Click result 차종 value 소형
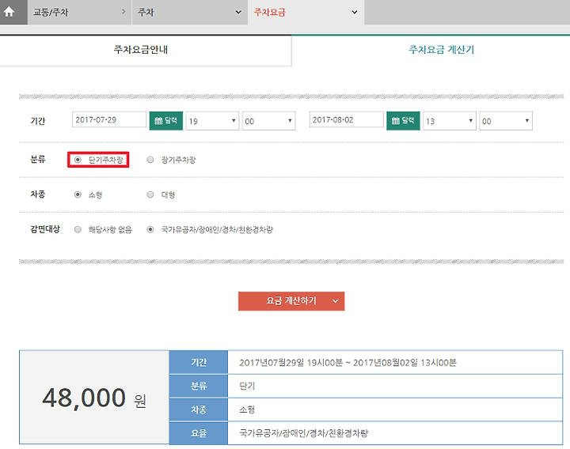Screen dimensions: 570x449 coord(247,409)
